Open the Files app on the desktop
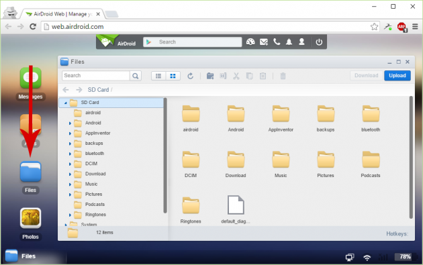This screenshot has width=423, height=265. (30, 172)
